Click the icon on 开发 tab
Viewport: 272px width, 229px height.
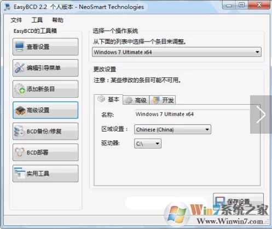point(156,100)
